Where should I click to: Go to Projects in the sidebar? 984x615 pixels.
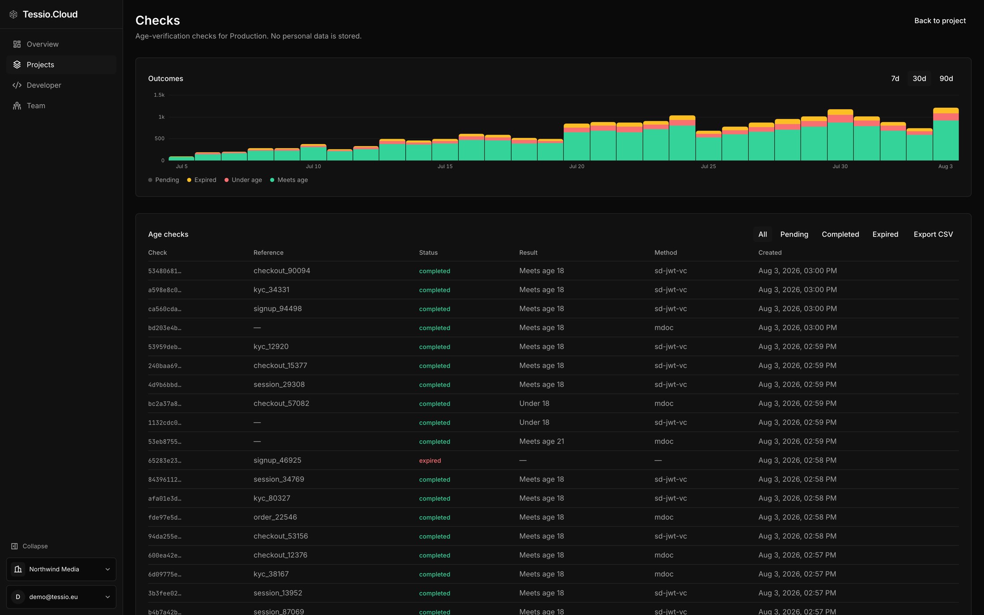coord(61,65)
